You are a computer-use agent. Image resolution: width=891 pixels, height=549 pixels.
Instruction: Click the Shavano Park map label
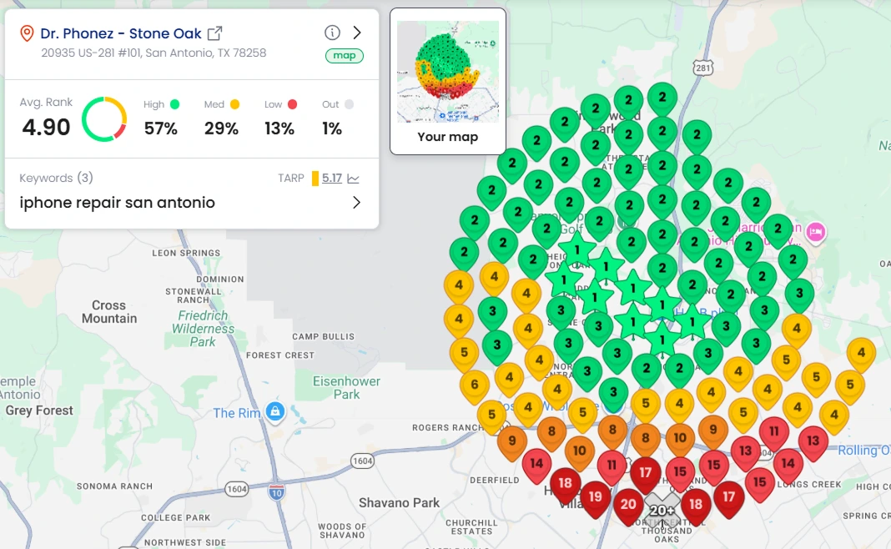pyautogui.click(x=399, y=503)
